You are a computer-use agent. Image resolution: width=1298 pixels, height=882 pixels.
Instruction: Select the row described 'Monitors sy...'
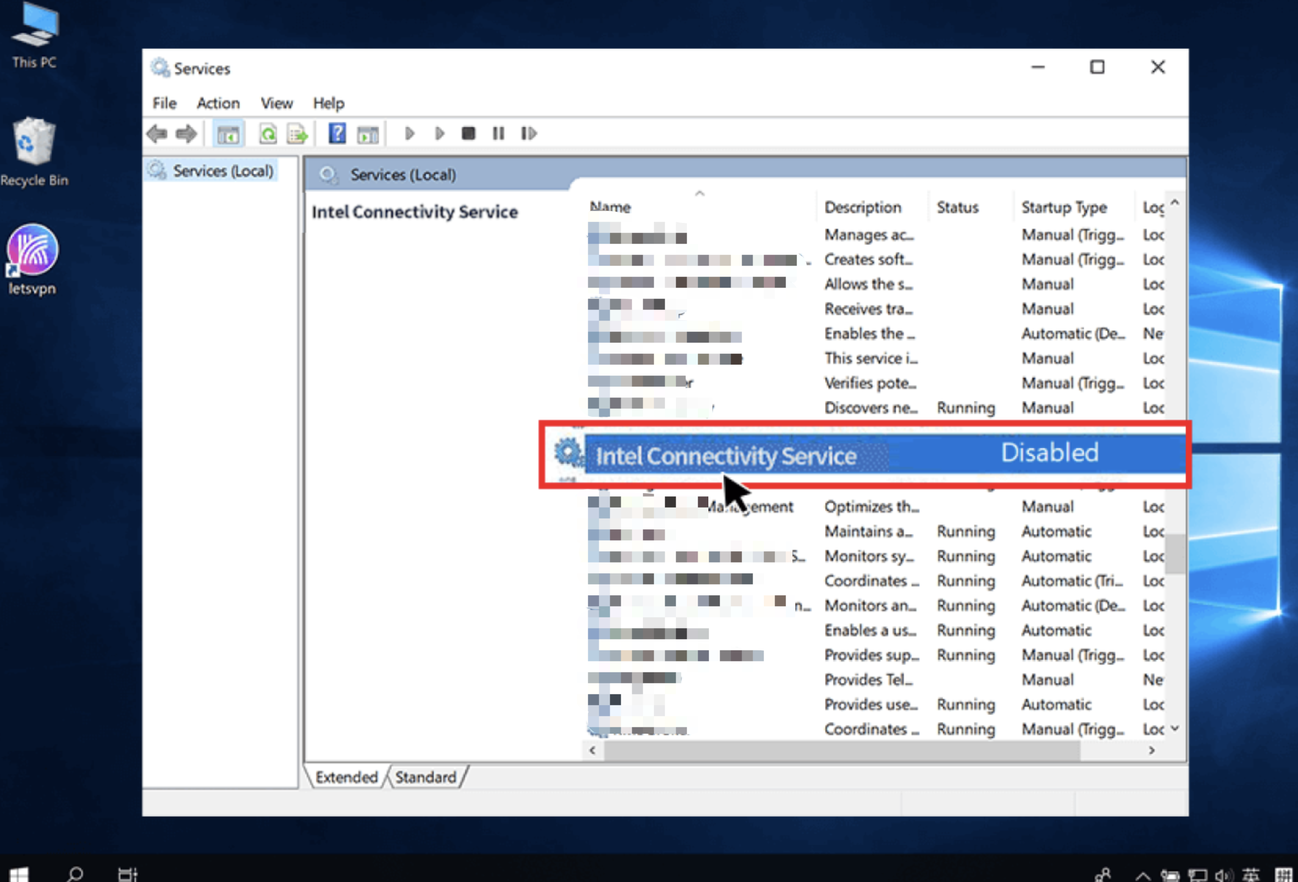(876, 556)
